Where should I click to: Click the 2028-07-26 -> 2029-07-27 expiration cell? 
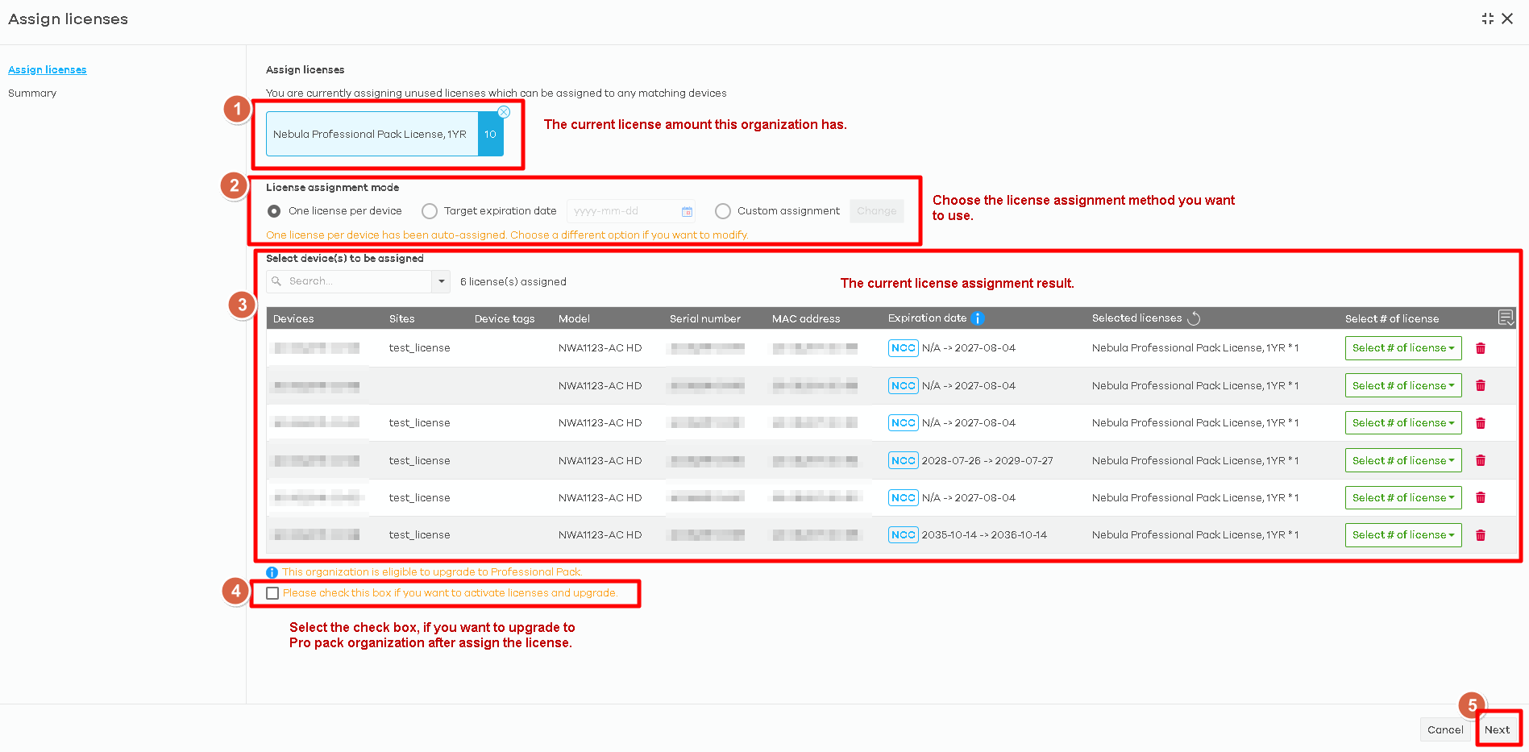click(987, 460)
